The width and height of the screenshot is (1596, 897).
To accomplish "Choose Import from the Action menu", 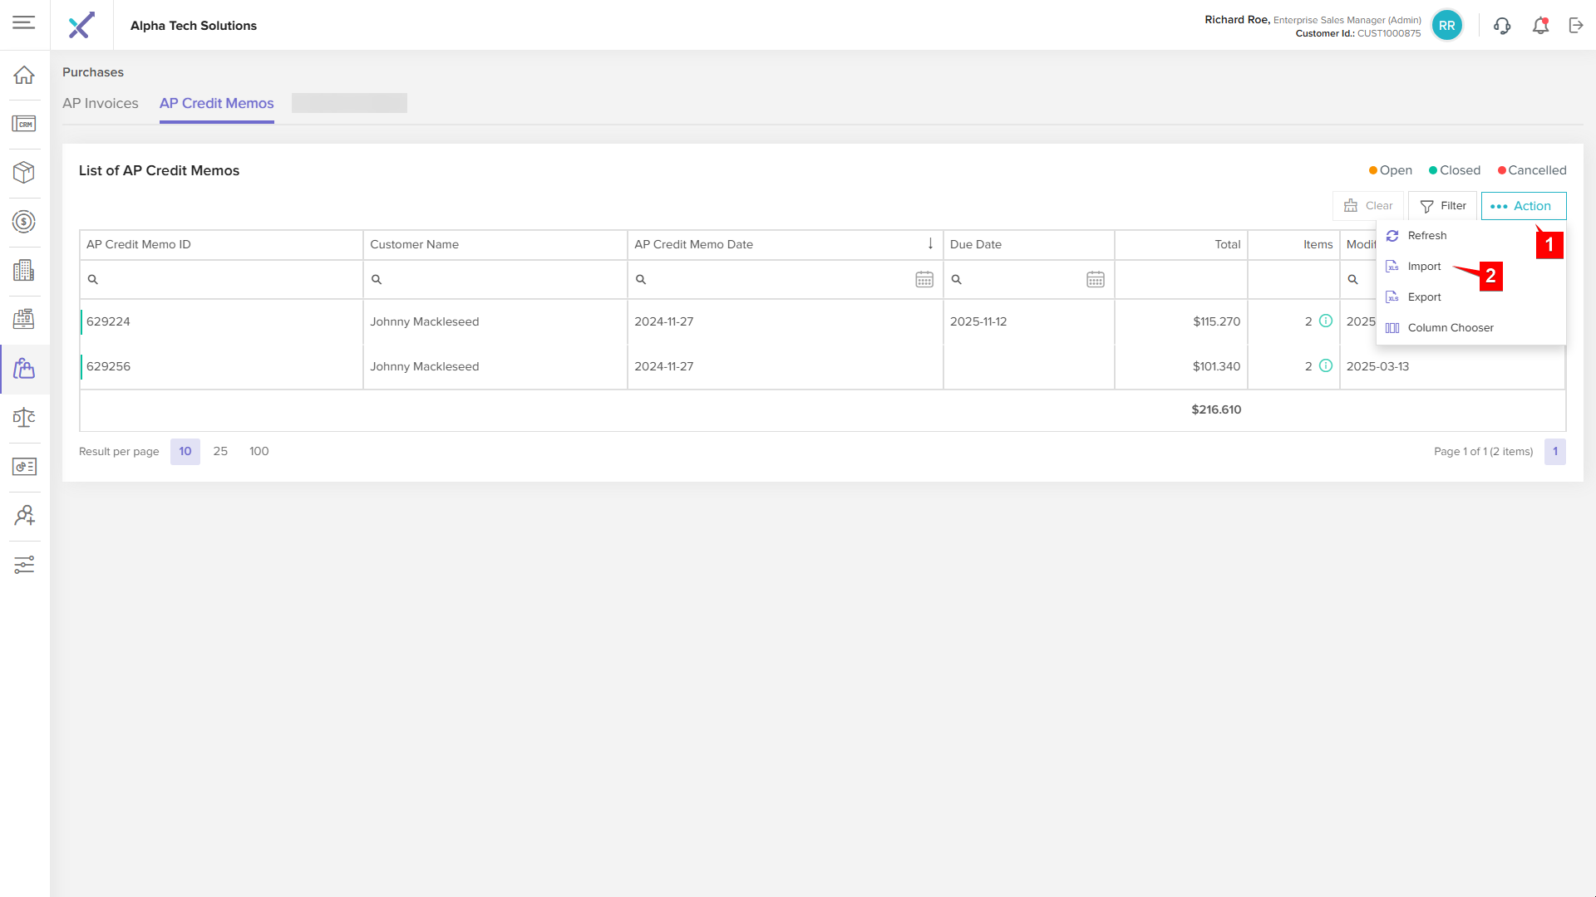I will pyautogui.click(x=1424, y=267).
